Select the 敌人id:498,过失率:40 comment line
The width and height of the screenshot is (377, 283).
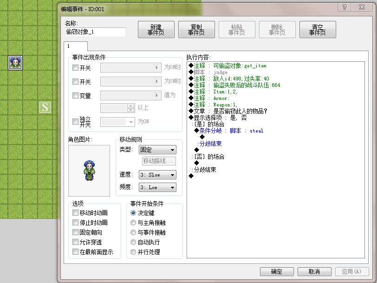229,79
